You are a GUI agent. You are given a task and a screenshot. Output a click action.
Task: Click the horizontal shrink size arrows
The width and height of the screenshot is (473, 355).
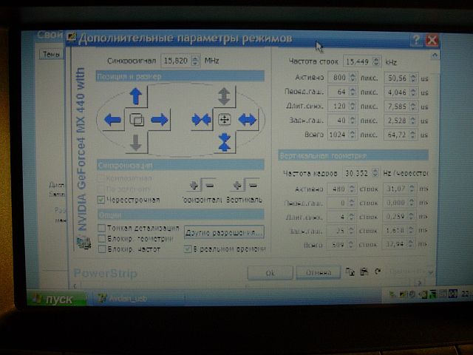point(201,120)
